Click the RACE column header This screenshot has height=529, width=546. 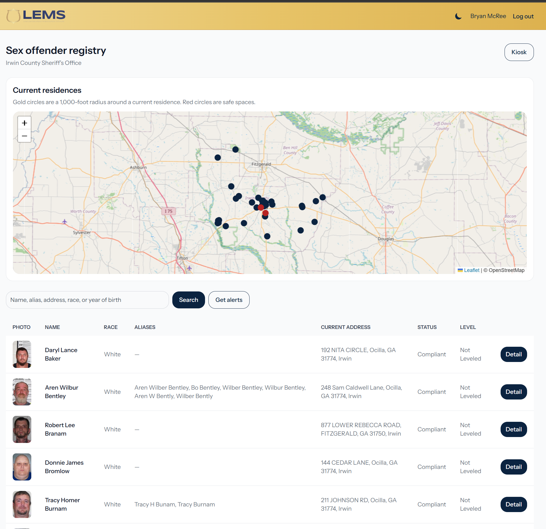111,327
